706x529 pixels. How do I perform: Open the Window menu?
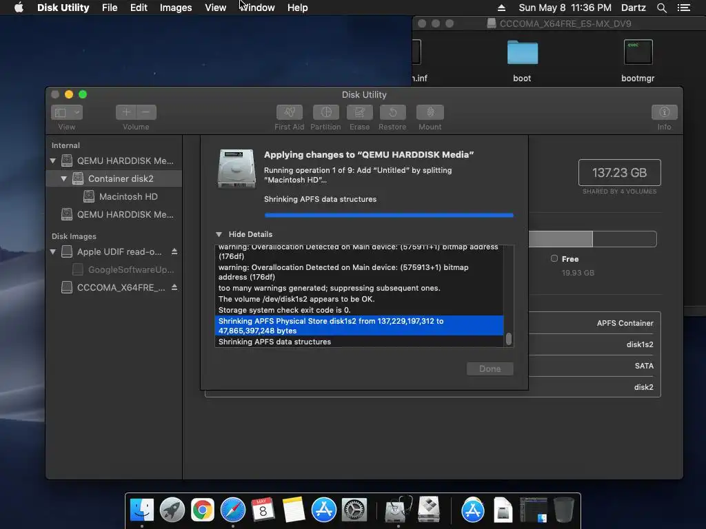coord(257,8)
